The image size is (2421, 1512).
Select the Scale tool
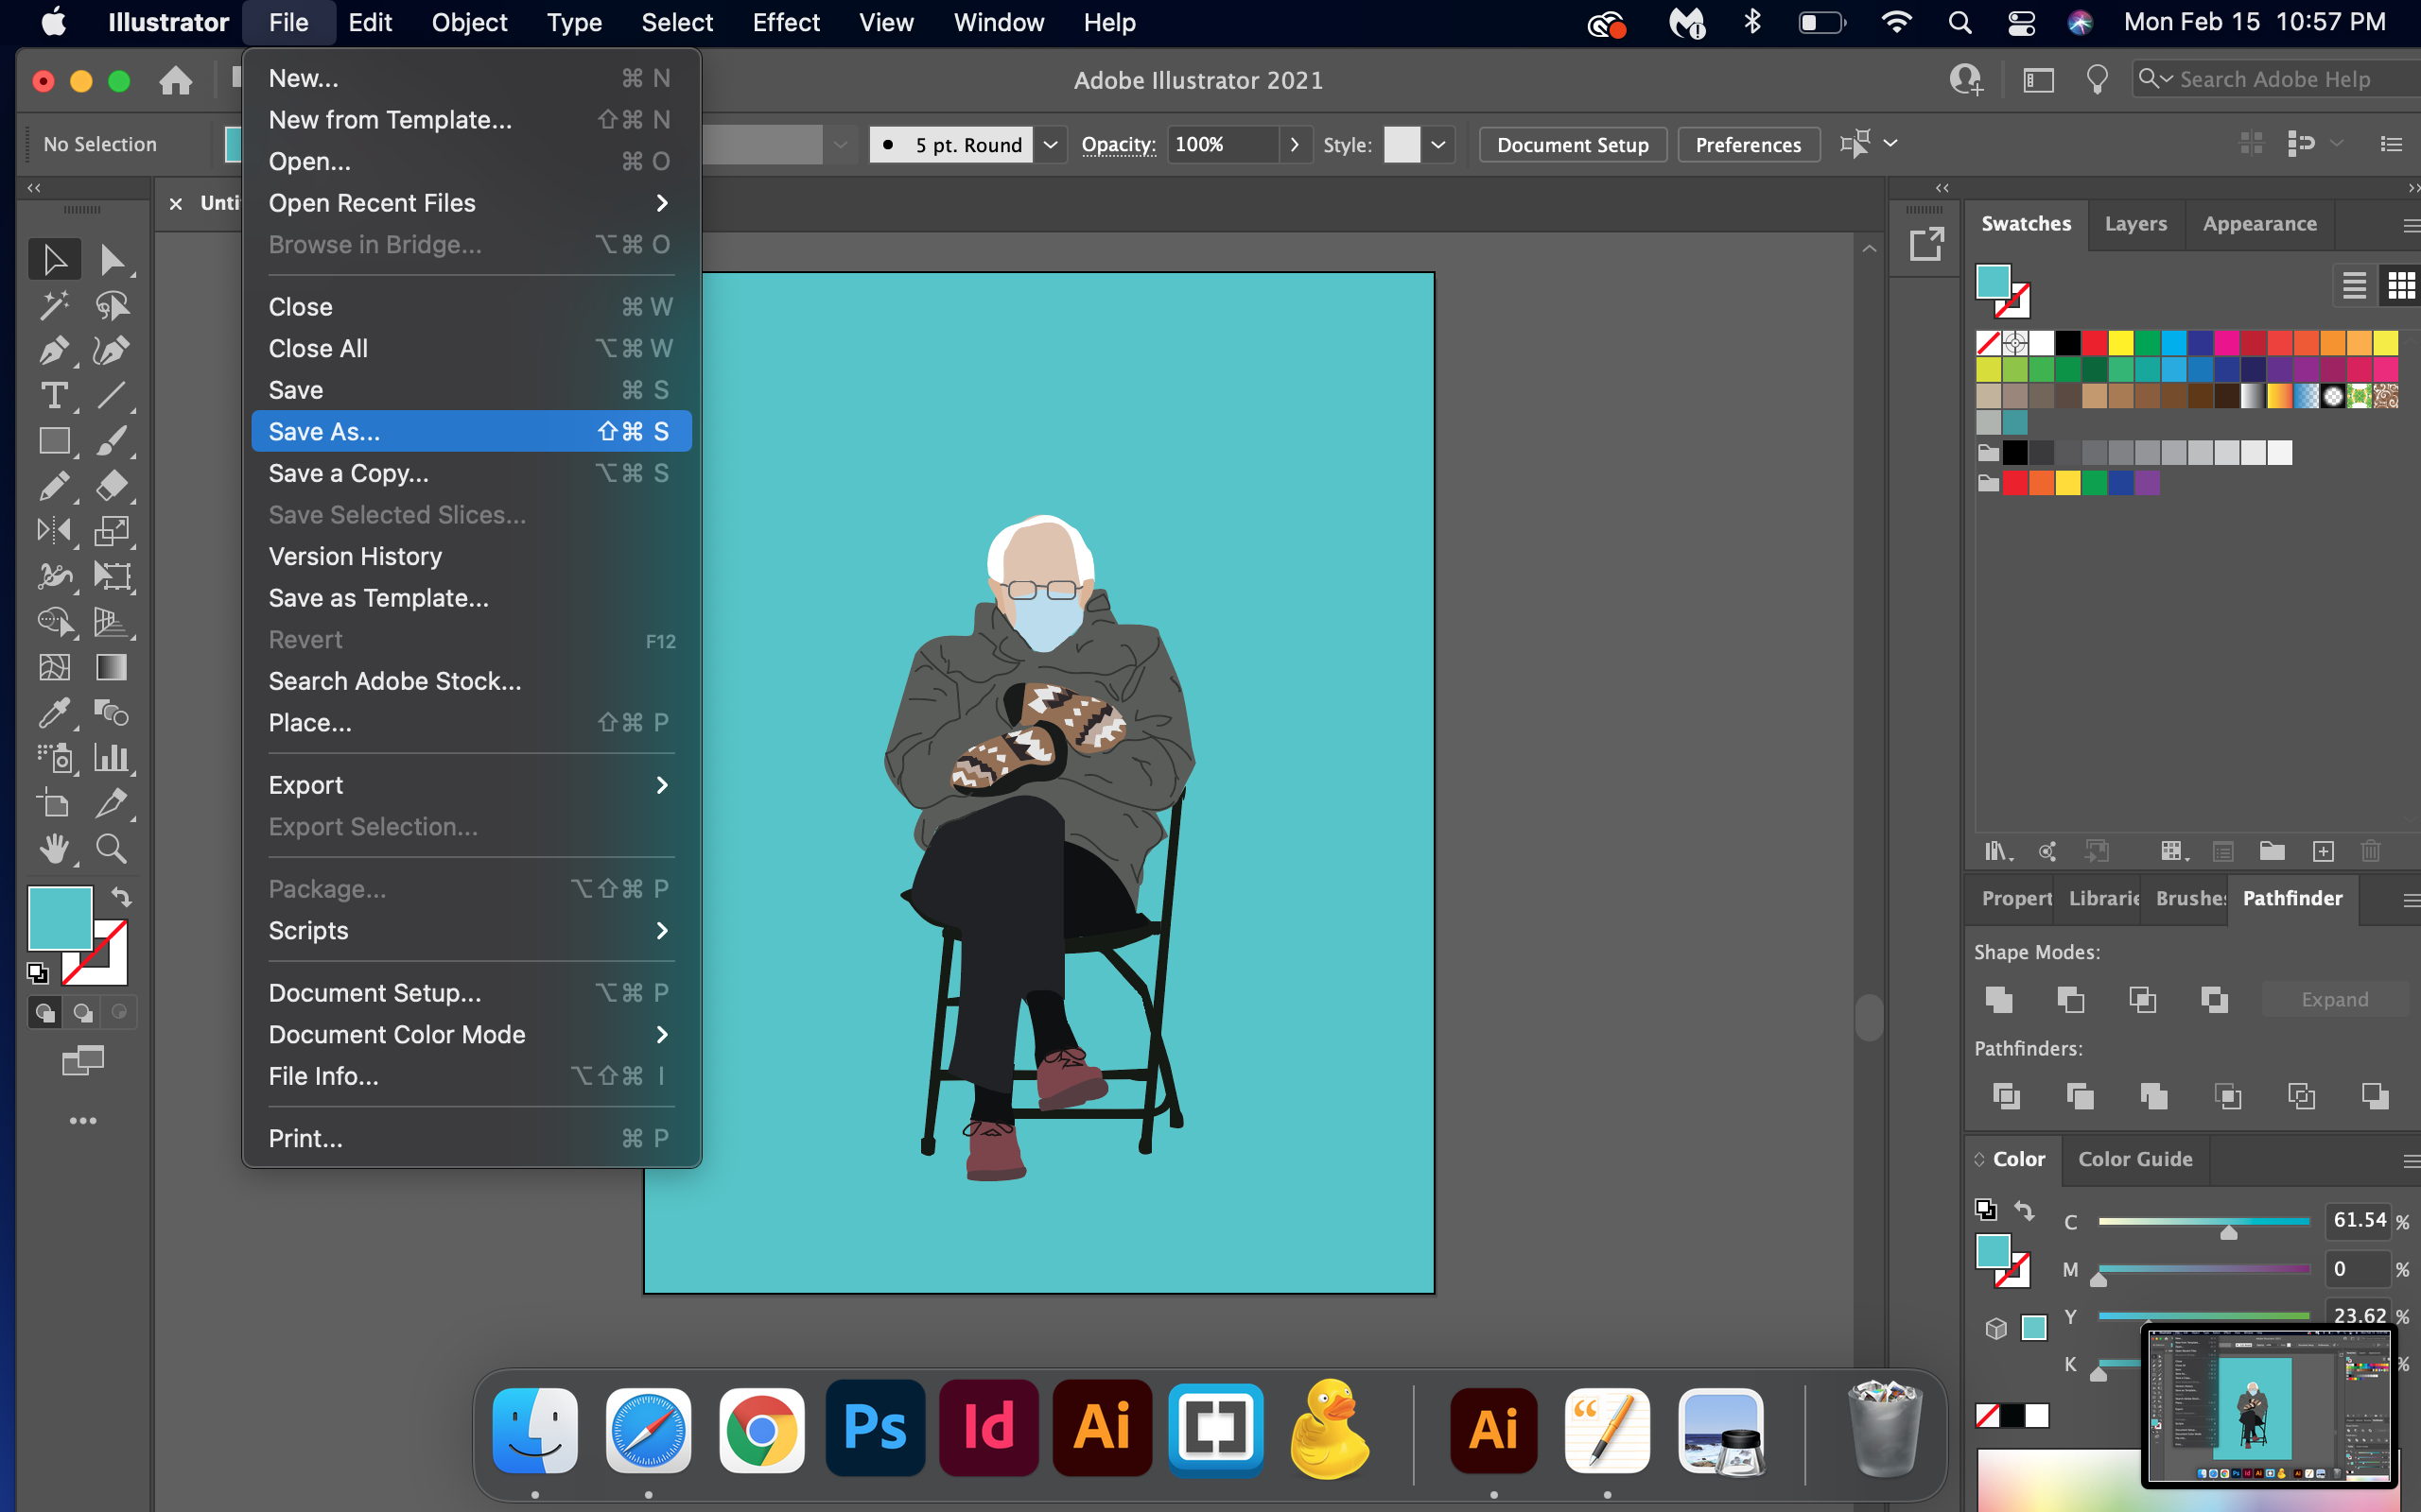point(112,530)
